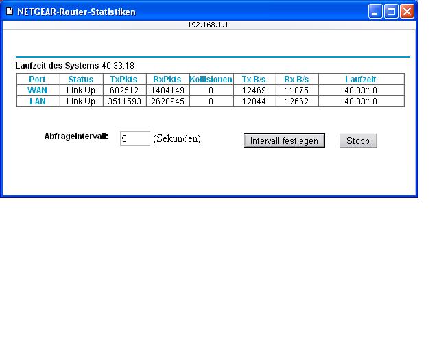
Task: Select the Rx B/s column header
Action: tap(296, 80)
